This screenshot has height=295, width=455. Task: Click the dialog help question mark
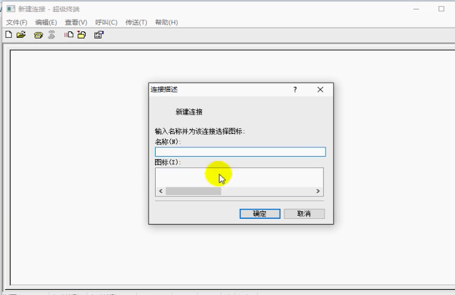(295, 89)
